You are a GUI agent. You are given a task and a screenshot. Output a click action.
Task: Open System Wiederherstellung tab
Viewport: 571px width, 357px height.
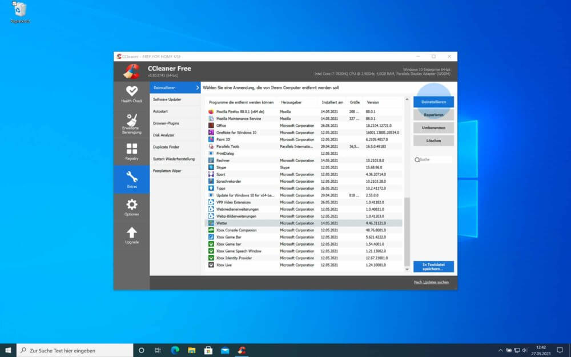click(x=175, y=159)
